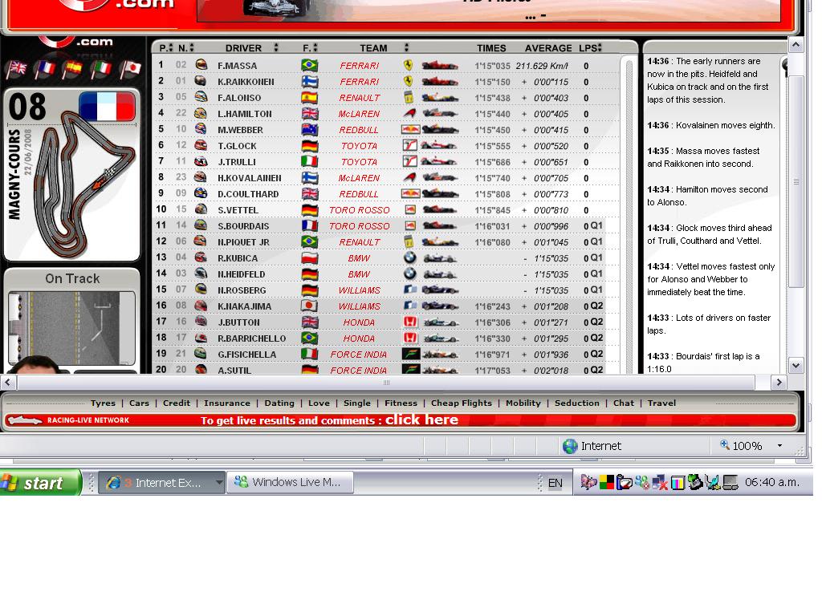
Task: Switch language using the Japanese flag
Action: 130,70
